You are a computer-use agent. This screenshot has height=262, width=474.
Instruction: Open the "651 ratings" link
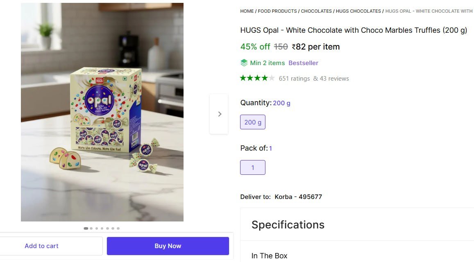click(295, 78)
